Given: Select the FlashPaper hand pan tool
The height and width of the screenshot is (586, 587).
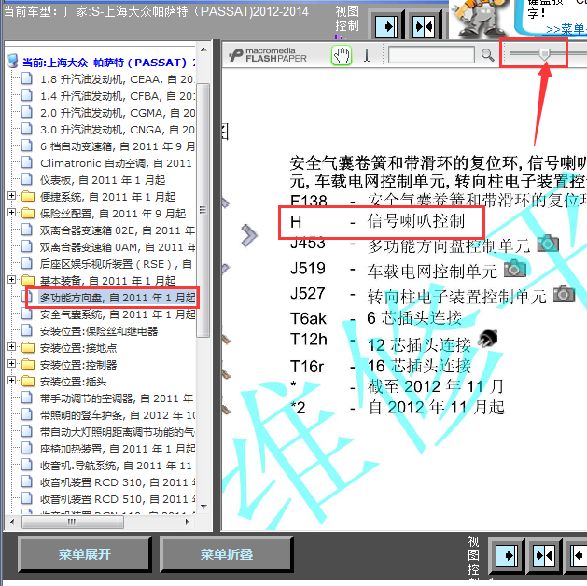Looking at the screenshot, I should [x=341, y=56].
